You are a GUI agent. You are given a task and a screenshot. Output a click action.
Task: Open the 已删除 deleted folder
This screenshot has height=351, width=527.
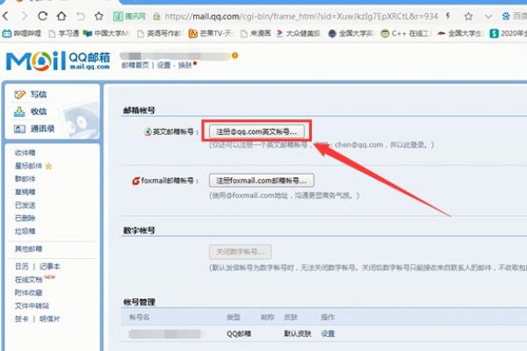tap(25, 218)
